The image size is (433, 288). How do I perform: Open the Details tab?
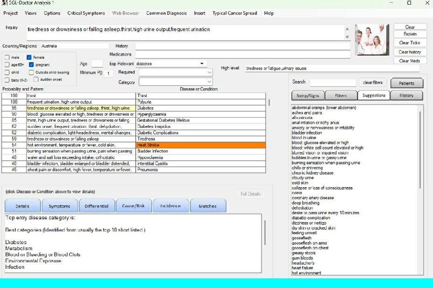22,206
